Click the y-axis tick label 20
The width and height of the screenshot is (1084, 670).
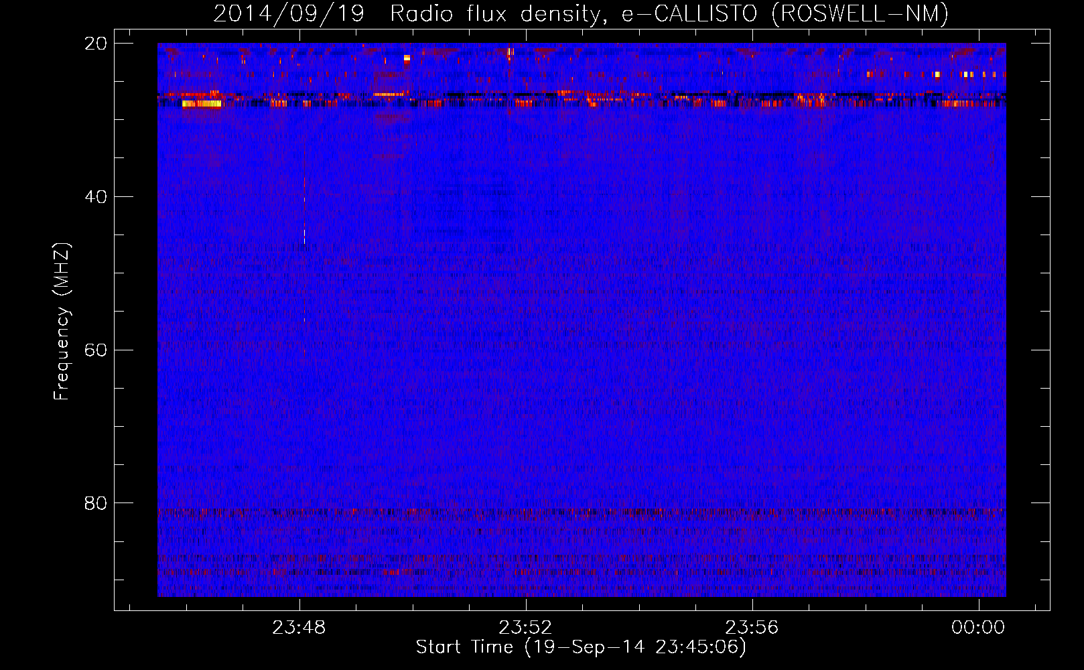coord(95,44)
